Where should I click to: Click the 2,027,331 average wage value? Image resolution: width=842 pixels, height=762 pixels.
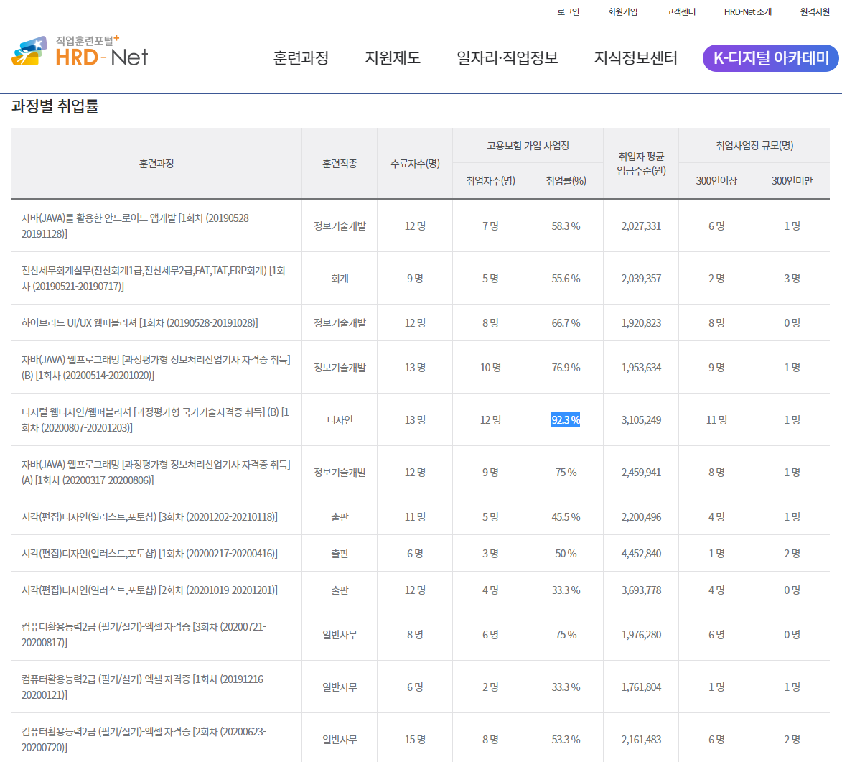(641, 226)
